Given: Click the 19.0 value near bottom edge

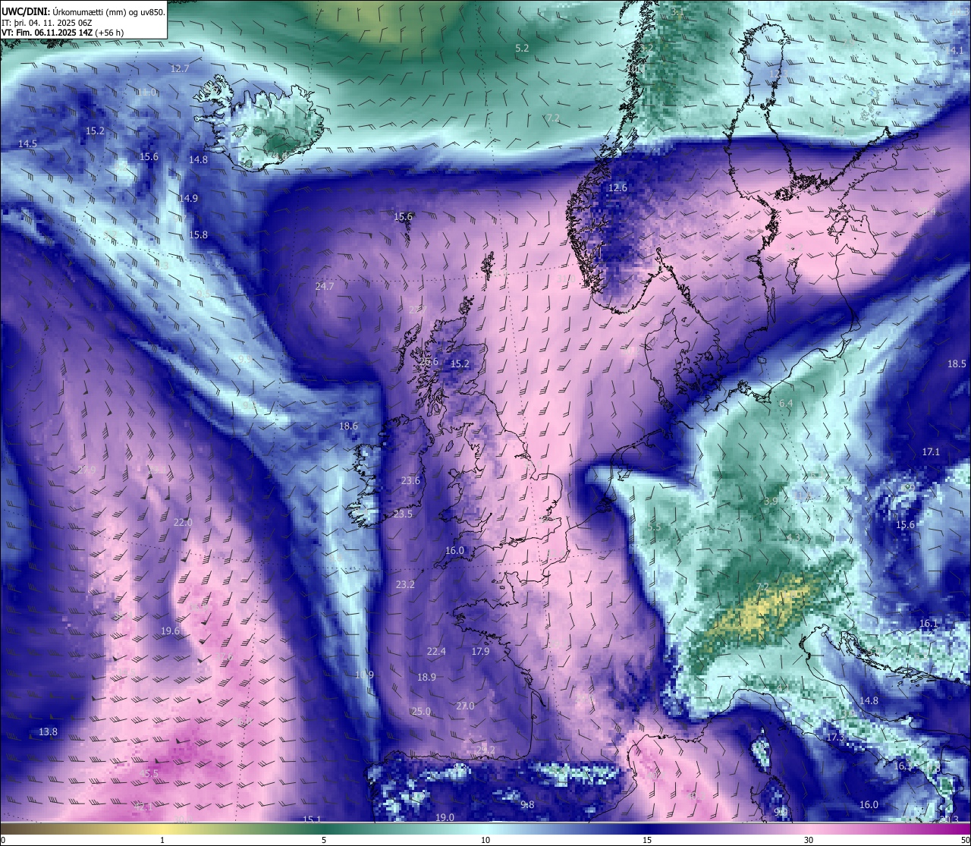Looking at the screenshot, I should [x=445, y=817].
